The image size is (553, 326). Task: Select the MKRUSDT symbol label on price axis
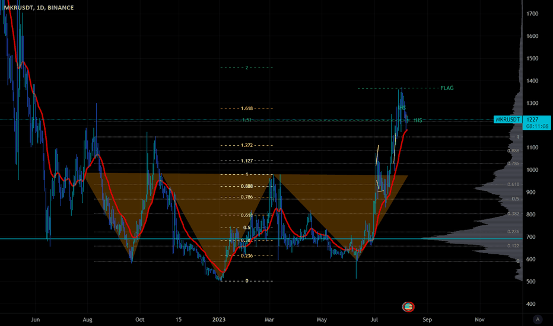(507, 120)
